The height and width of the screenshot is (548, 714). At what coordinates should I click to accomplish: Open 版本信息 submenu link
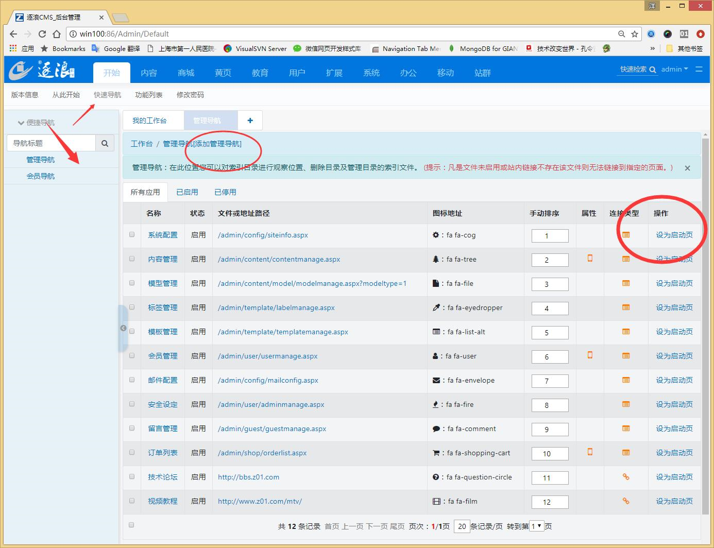[25, 95]
